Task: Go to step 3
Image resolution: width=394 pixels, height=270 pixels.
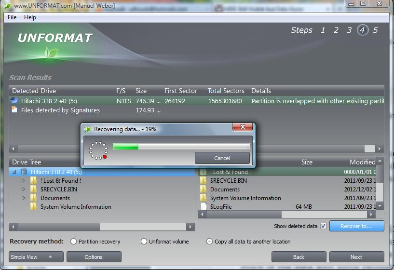Action: click(x=349, y=30)
